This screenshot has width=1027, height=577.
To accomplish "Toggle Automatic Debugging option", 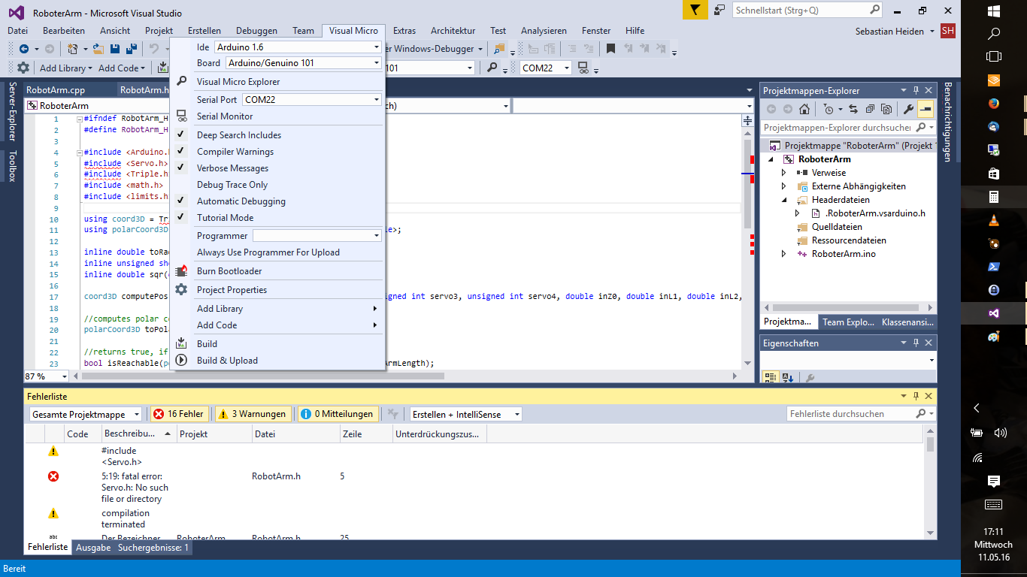I will 241,201.
